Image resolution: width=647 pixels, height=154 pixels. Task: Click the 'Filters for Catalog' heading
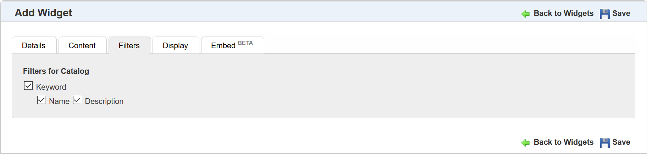click(56, 71)
